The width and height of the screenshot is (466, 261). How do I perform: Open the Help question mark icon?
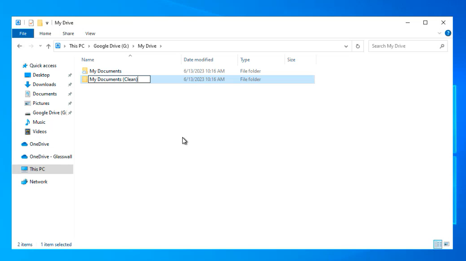(x=448, y=33)
